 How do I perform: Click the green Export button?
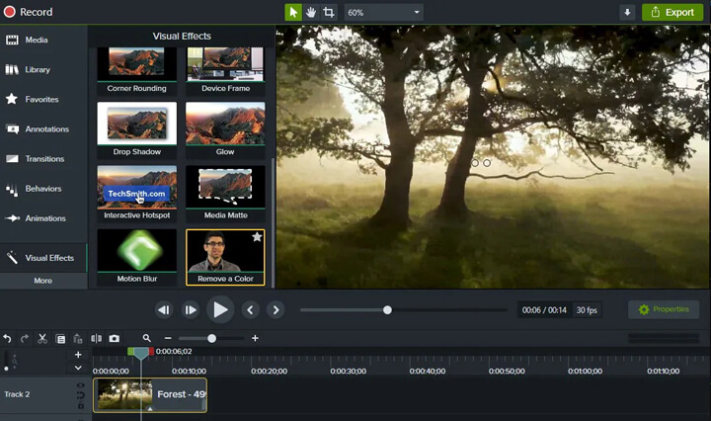point(672,12)
